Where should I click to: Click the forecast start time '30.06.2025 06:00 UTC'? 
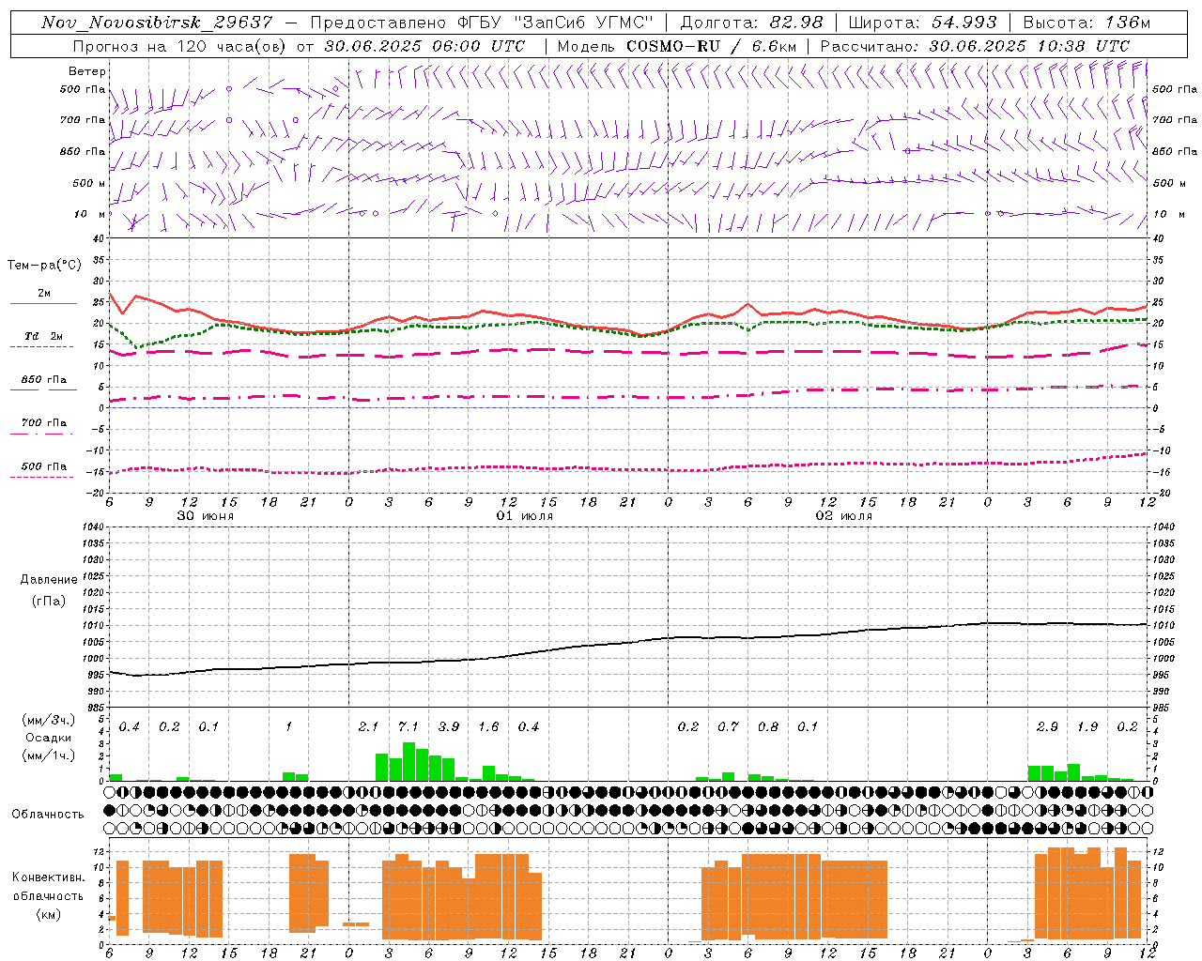click(x=424, y=46)
